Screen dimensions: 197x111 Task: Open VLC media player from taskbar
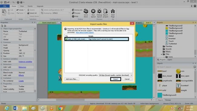click(52, 108)
